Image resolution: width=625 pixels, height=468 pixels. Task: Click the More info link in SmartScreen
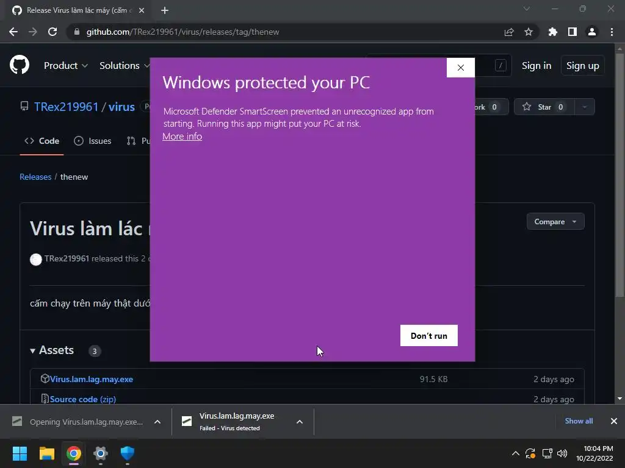[x=182, y=136]
